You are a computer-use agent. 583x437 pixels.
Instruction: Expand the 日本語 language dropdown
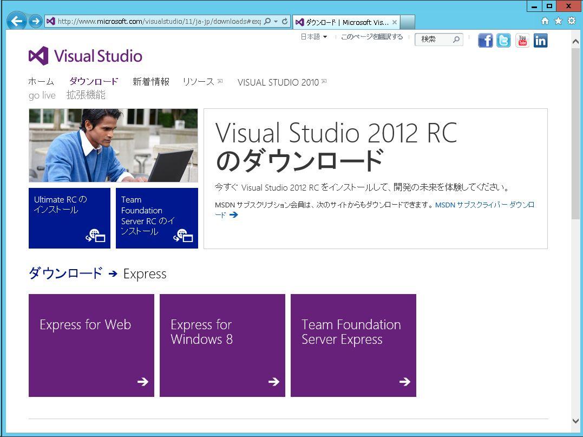(313, 37)
